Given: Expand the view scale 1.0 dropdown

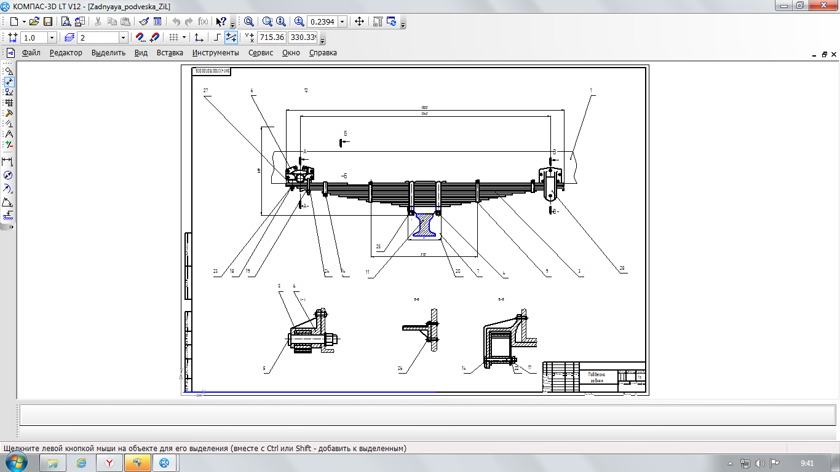Looking at the screenshot, I should (x=52, y=37).
